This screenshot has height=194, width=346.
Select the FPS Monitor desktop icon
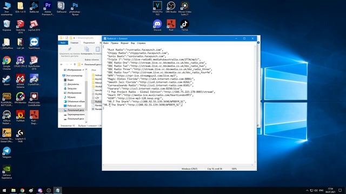[x=21, y=98]
